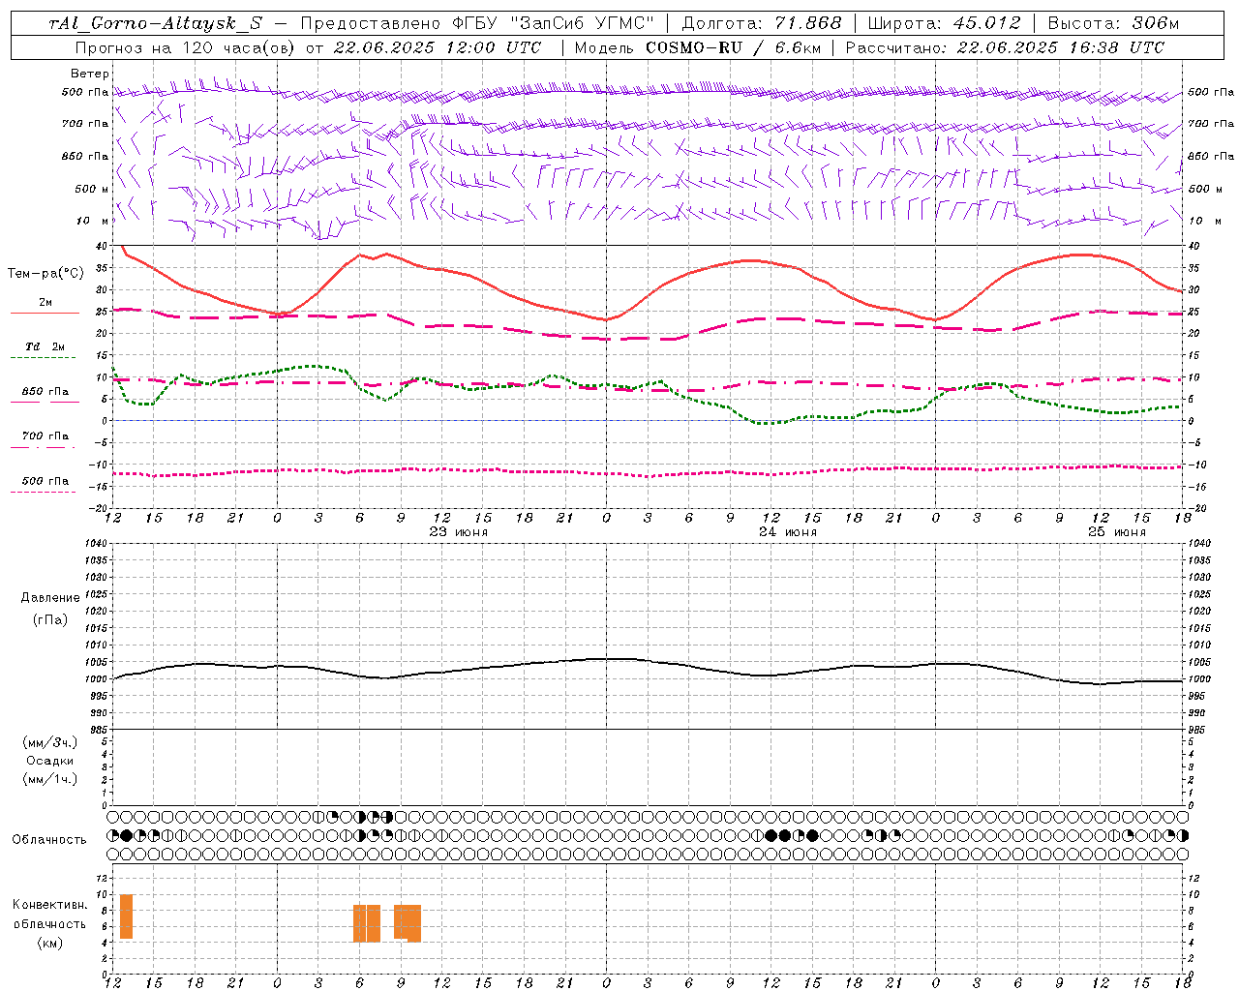Click the (гПа) unit under Давление
This screenshot has height=991, width=1239.
click(x=50, y=619)
